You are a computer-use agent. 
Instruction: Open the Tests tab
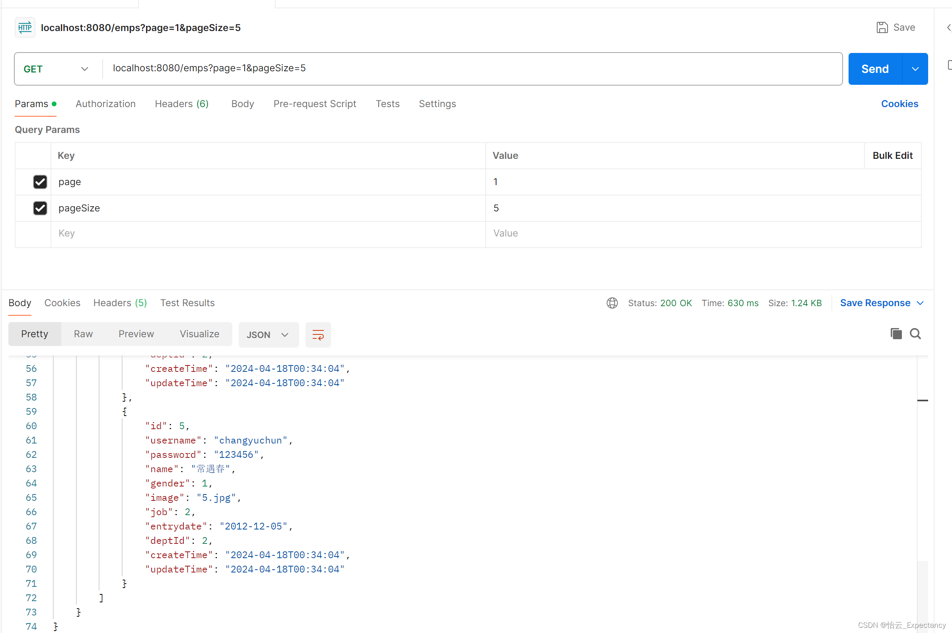(387, 104)
